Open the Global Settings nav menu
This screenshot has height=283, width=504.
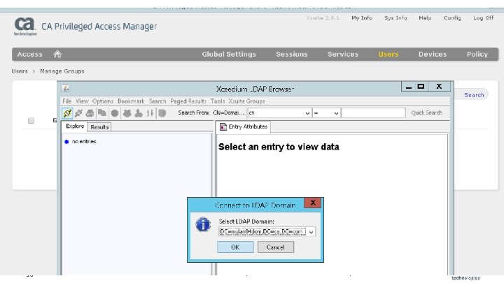coord(229,55)
